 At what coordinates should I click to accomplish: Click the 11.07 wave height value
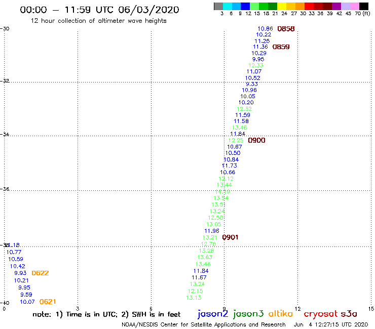pos(254,71)
